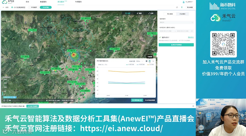Toggle the 总贡献 legend series
Image resolution: width=246 pixels, height=136 pixels.
pyautogui.click(x=150, y=64)
